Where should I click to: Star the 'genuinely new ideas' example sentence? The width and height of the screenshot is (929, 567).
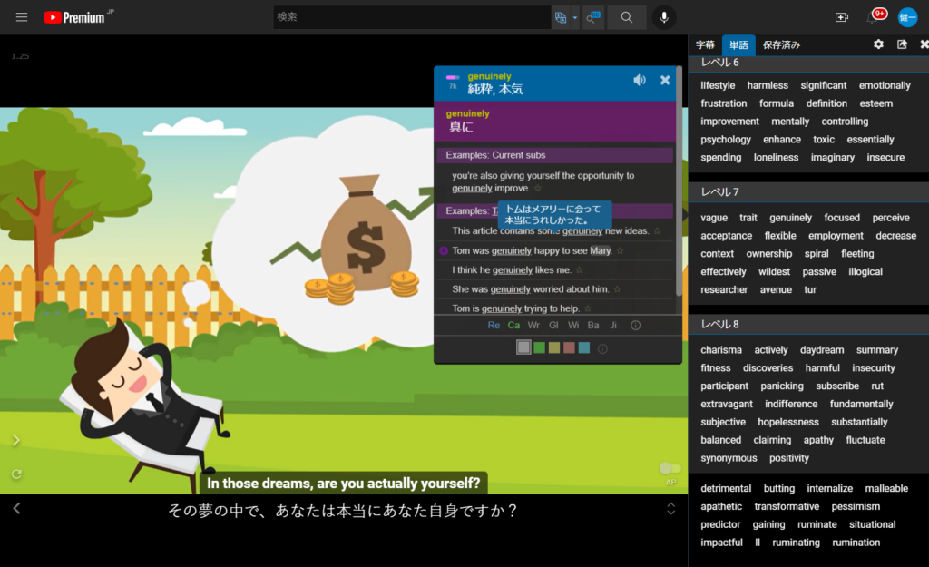pos(658,231)
